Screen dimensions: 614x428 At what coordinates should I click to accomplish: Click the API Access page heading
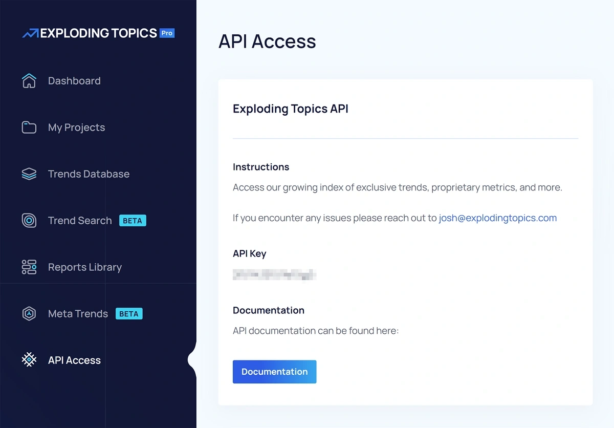267,41
